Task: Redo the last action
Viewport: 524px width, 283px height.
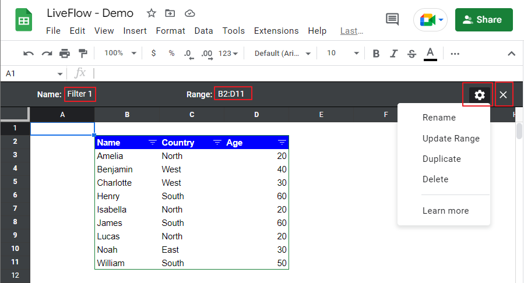Action: [x=47, y=54]
